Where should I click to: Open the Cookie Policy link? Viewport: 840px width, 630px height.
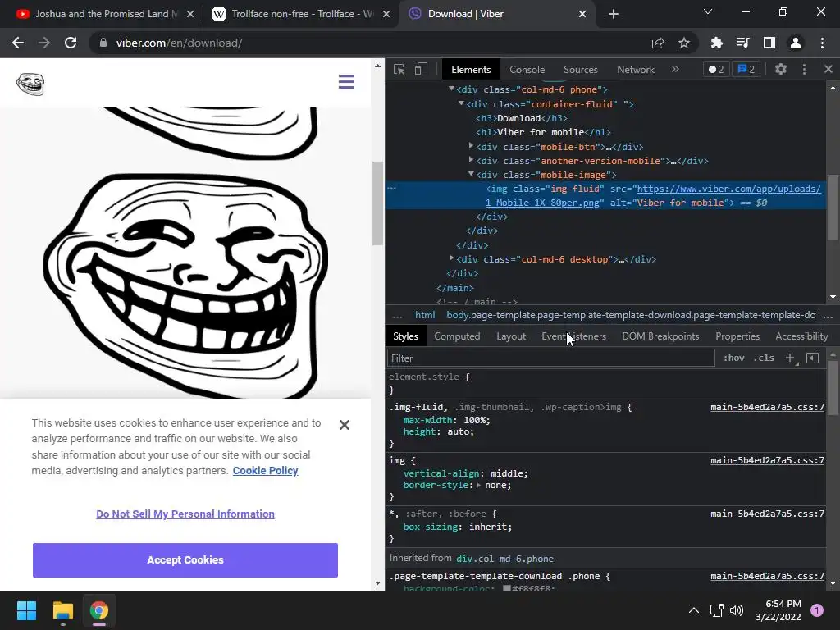(x=265, y=471)
